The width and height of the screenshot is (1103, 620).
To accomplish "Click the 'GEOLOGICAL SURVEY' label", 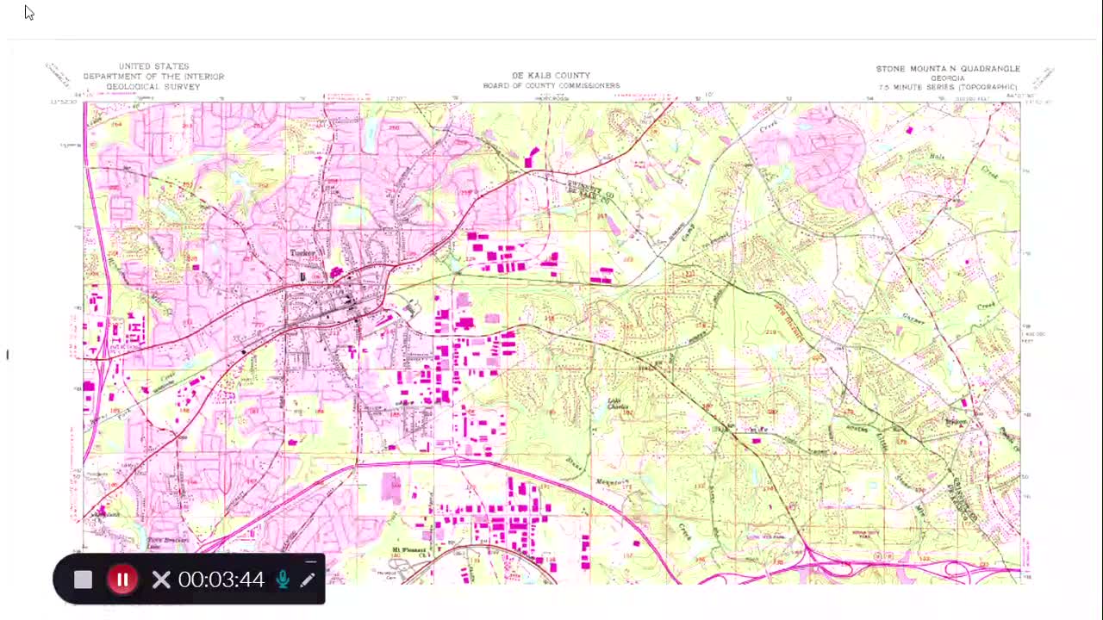I will pos(153,87).
